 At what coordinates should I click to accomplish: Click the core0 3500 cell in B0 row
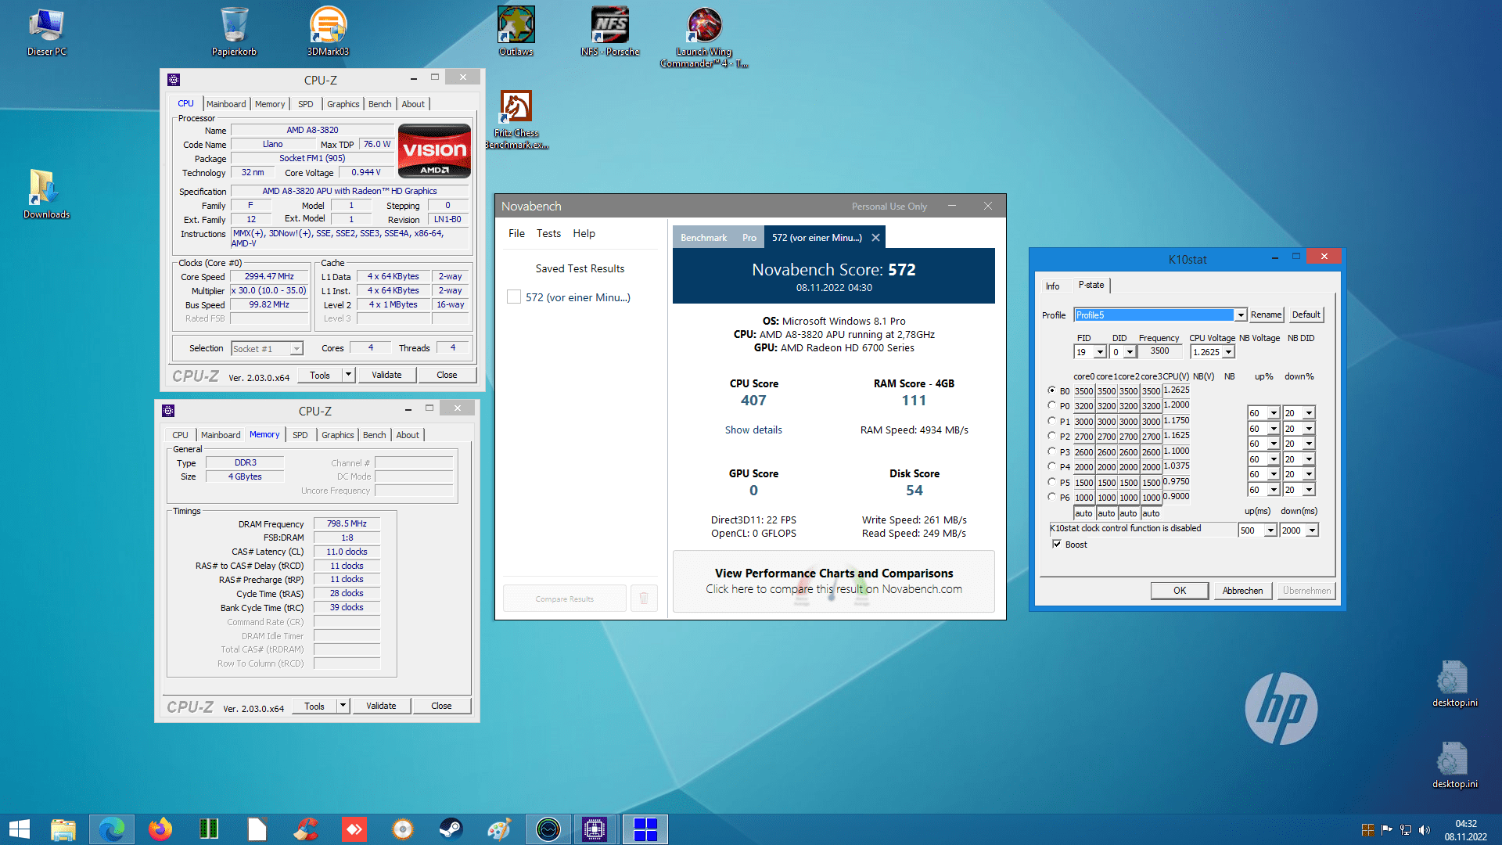click(x=1083, y=390)
